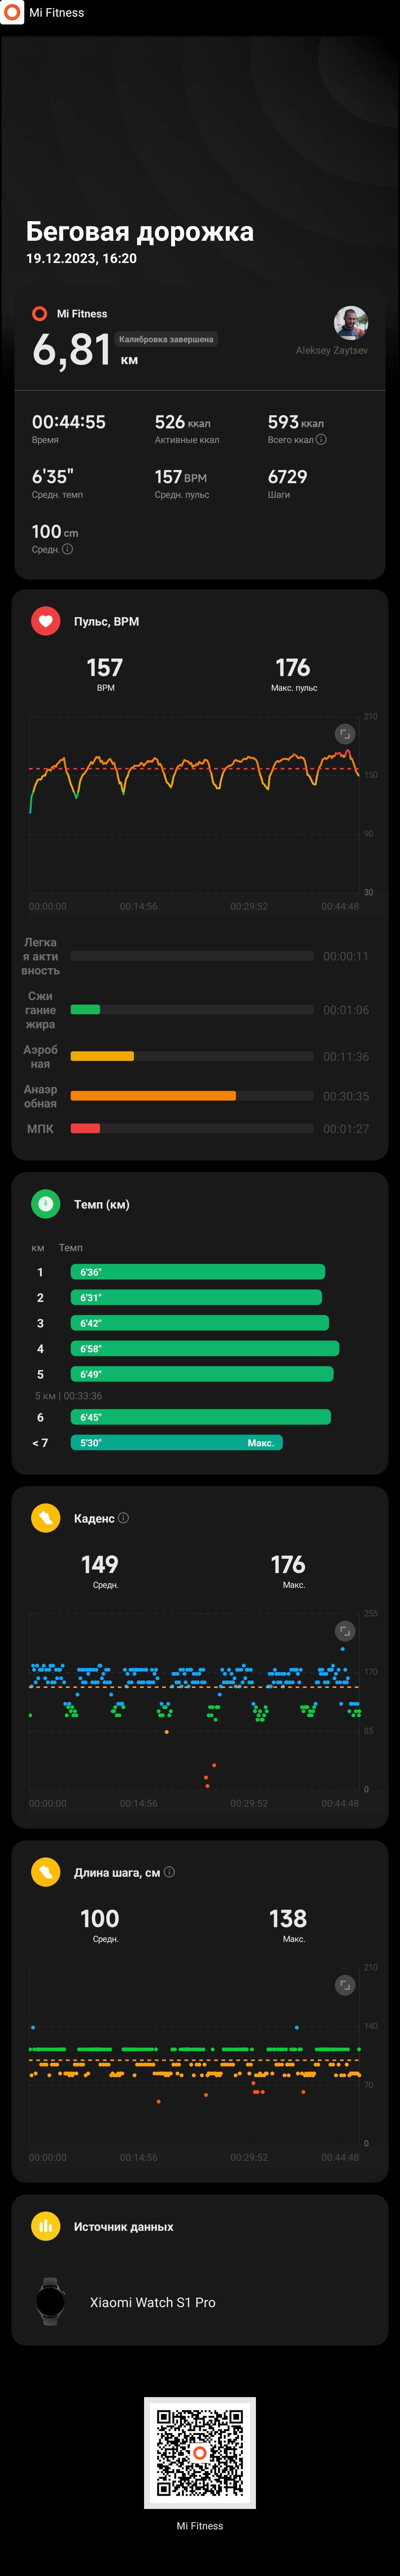Expand the stride length chart fullscreen

pyautogui.click(x=345, y=1985)
